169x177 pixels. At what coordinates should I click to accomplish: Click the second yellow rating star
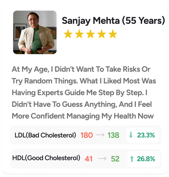click(x=79, y=34)
